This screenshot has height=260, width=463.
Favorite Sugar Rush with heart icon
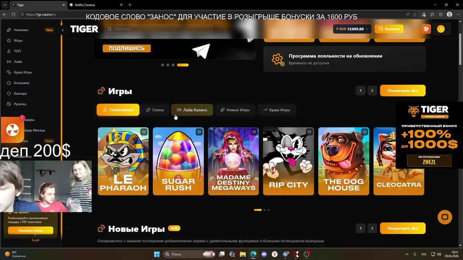click(199, 132)
